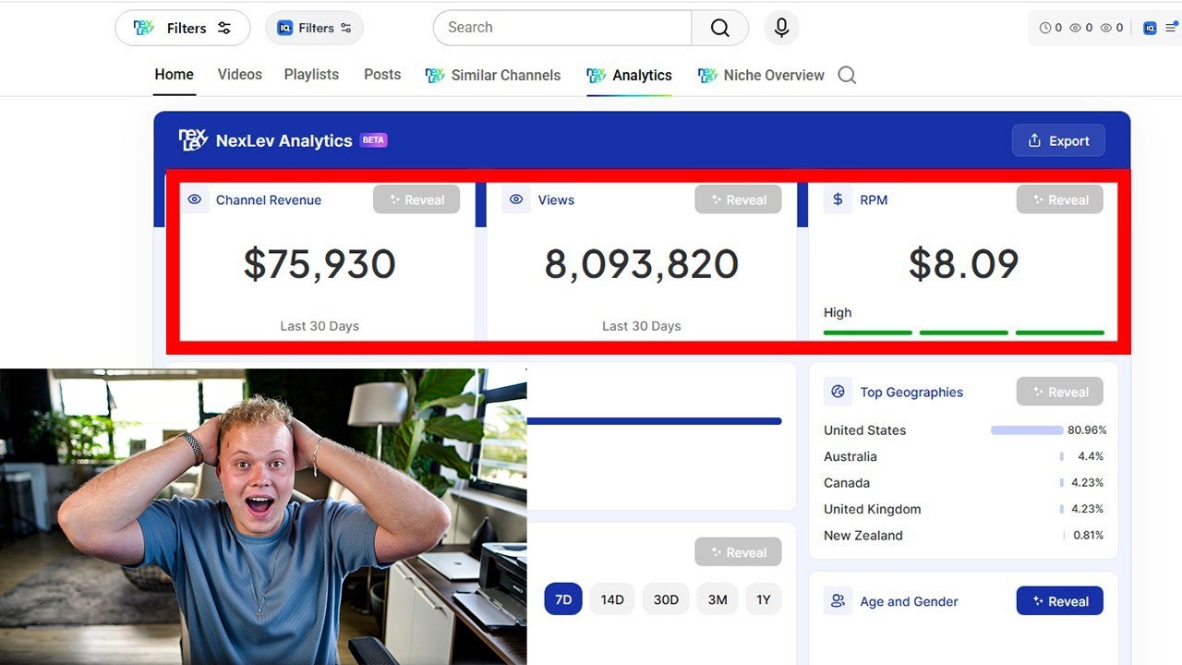Focus the Search input field
The image size is (1182, 665).
[x=562, y=28]
